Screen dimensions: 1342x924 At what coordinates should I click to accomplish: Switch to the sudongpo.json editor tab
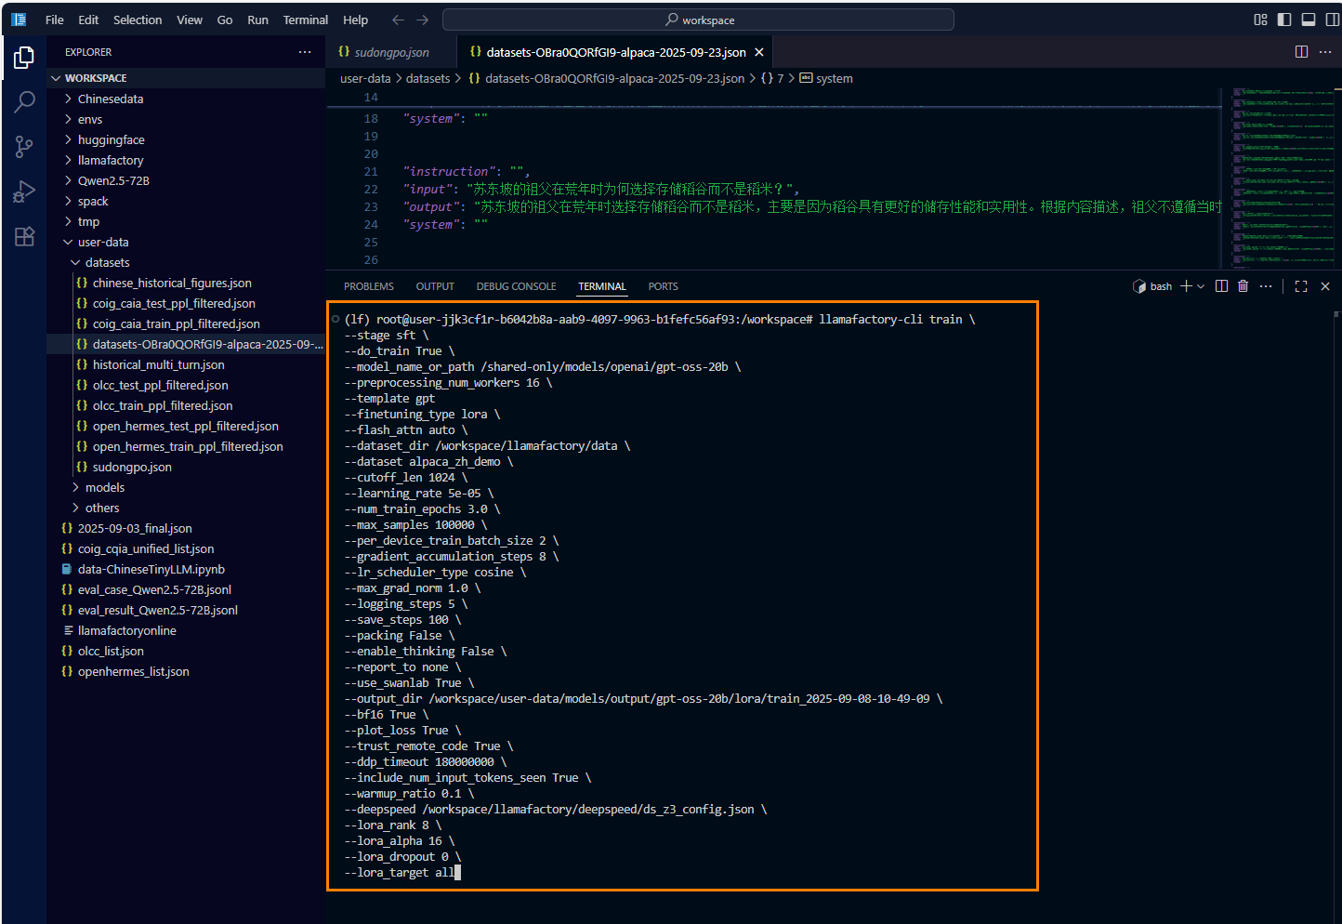pyautogui.click(x=390, y=52)
